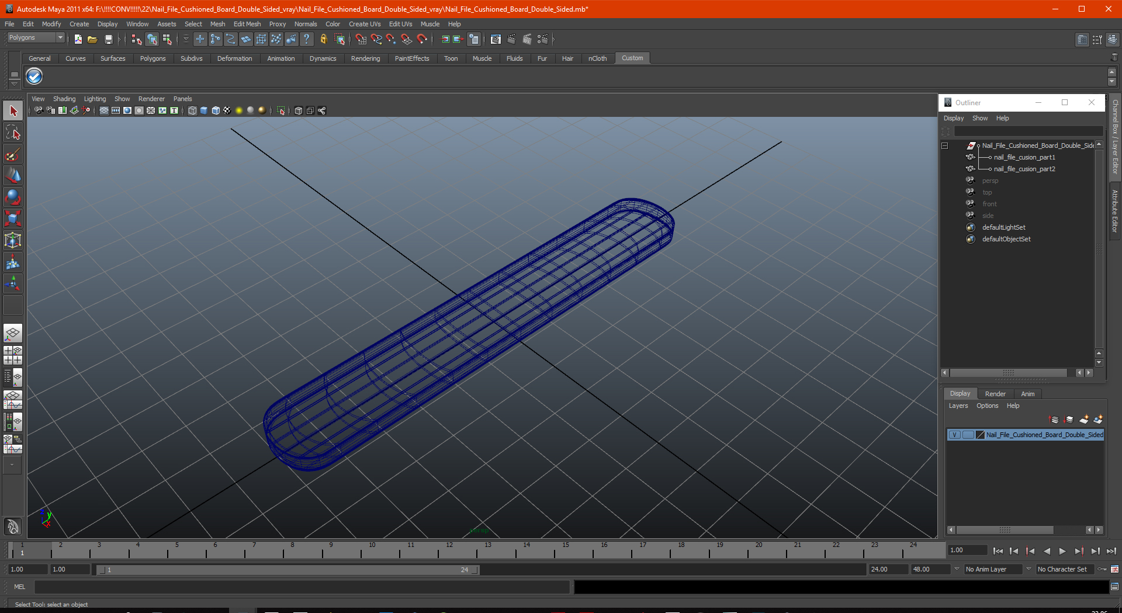Open the Render View window icon
Image resolution: width=1122 pixels, height=613 pixels.
(x=496, y=39)
